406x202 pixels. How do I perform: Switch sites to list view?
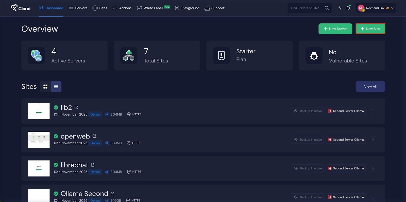click(x=56, y=87)
